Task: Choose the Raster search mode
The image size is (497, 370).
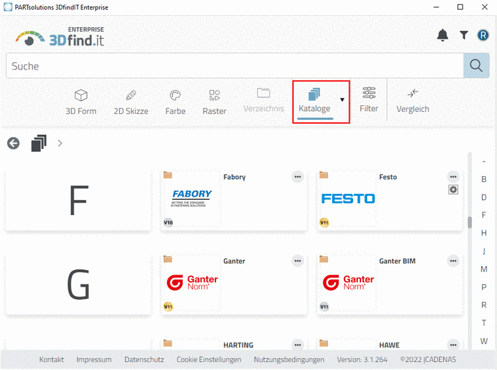Action: (214, 102)
